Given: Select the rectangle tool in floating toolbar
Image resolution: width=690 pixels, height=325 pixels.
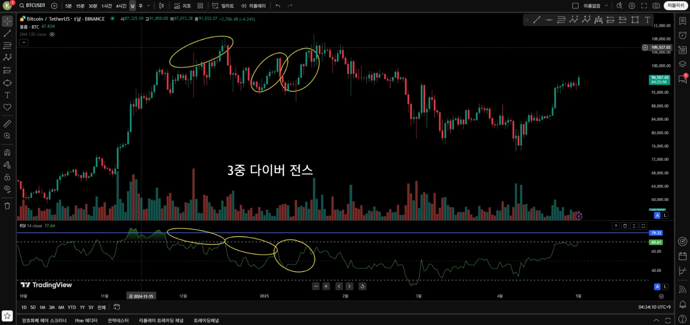Looking at the screenshot, I should pos(635,19).
